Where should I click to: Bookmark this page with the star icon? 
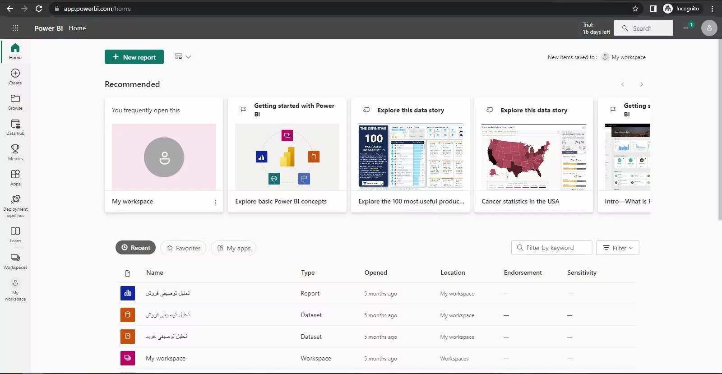(x=635, y=9)
